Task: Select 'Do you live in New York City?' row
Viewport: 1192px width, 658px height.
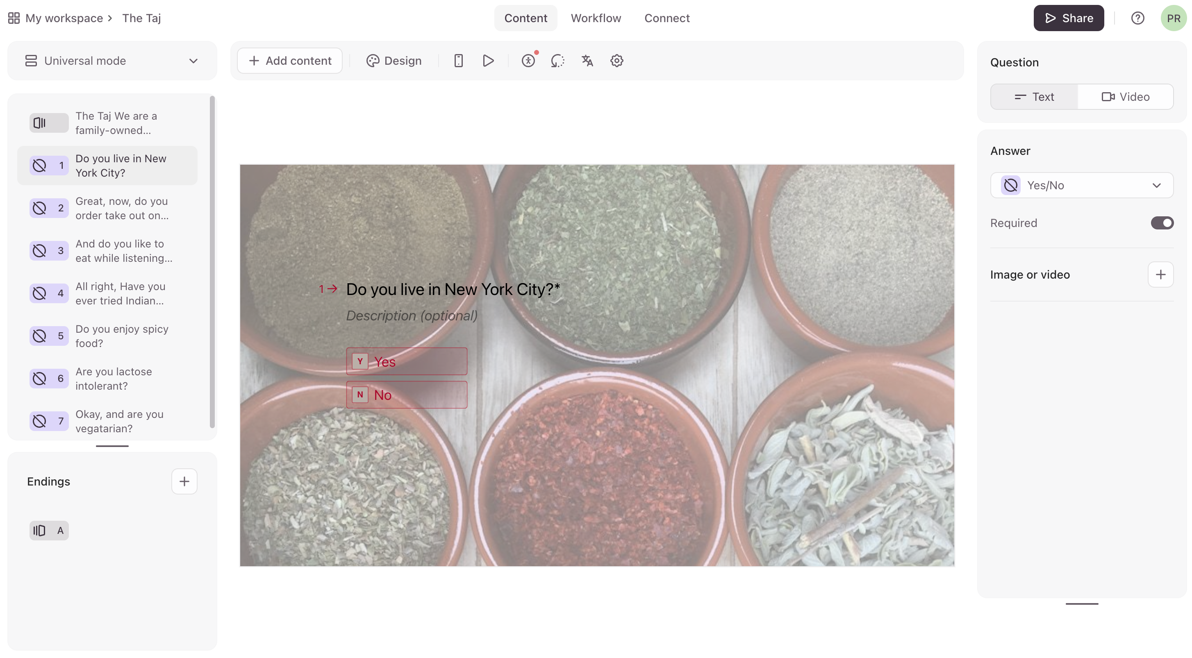Action: click(x=107, y=166)
